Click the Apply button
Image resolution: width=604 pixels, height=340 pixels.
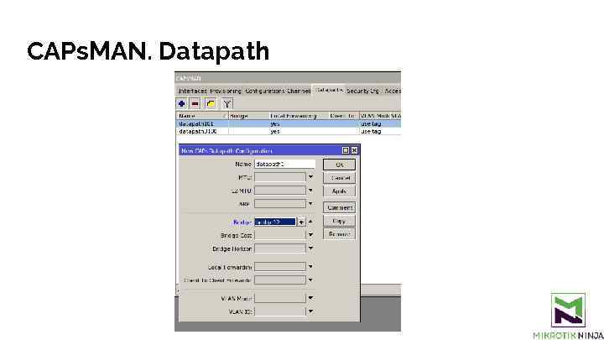click(340, 191)
